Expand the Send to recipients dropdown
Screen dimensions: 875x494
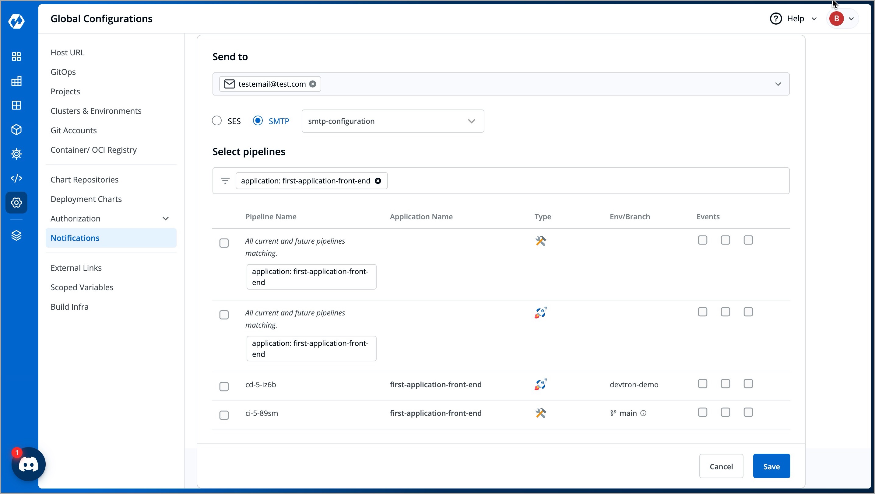778,84
